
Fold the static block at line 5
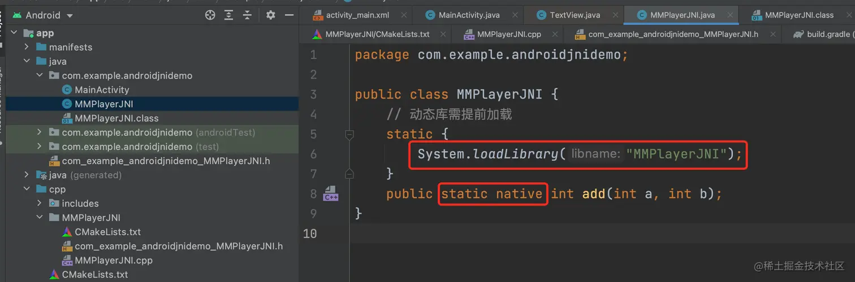[349, 135]
